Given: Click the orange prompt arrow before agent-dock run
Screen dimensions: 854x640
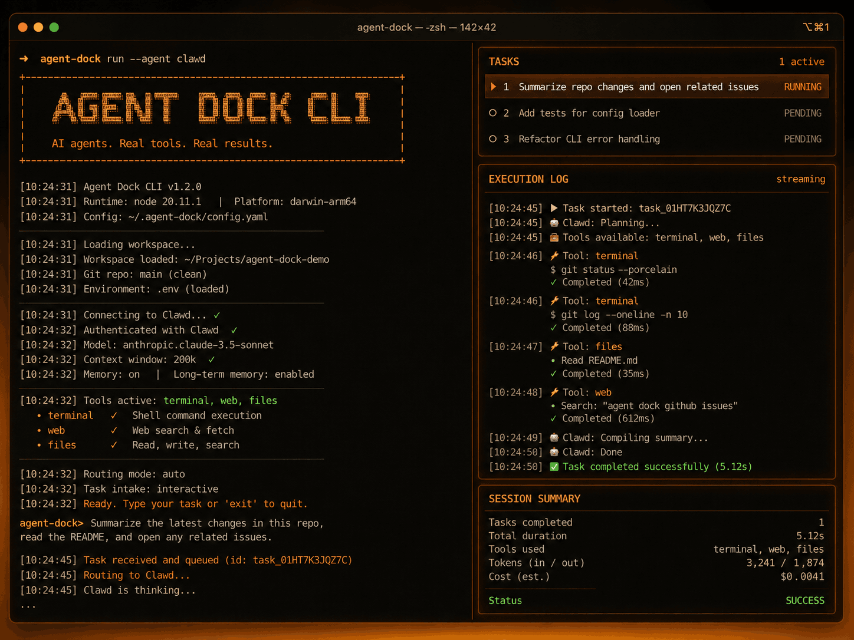Looking at the screenshot, I should pyautogui.click(x=24, y=59).
